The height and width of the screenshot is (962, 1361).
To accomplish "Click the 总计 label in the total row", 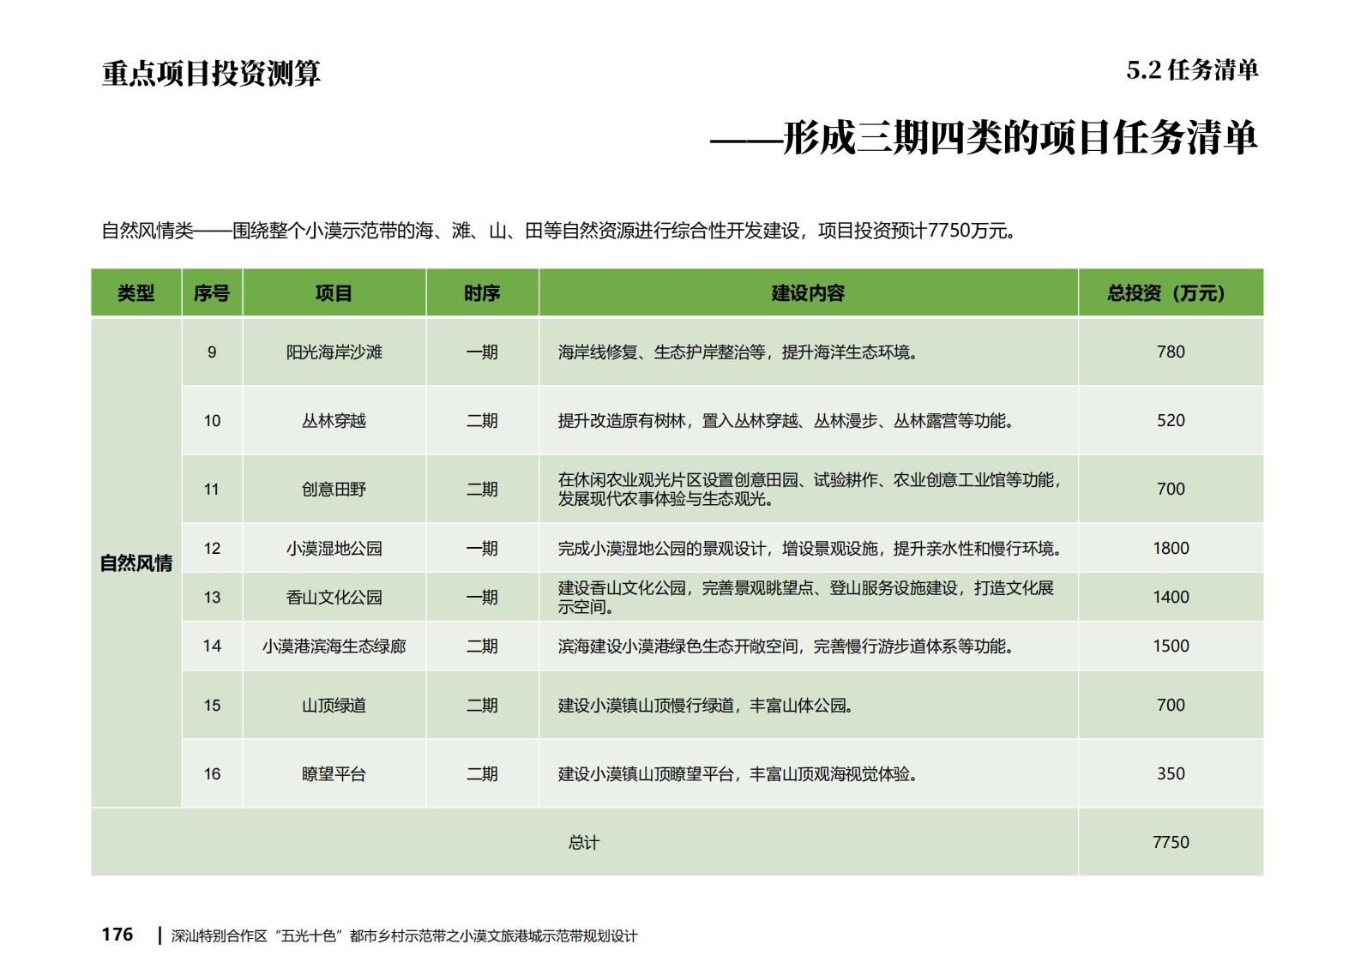I will pos(584,843).
